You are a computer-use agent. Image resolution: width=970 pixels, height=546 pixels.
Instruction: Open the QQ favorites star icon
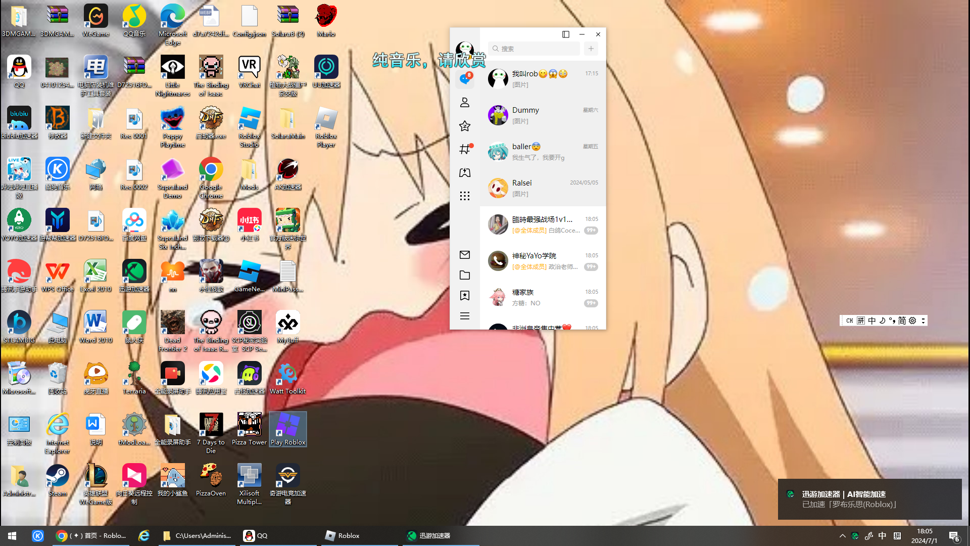click(x=465, y=126)
